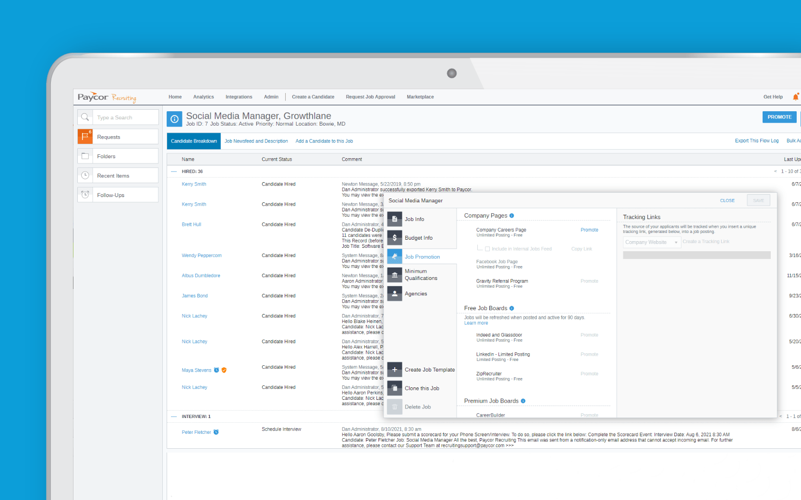
Task: Open candidate Brett Hull
Action: coord(192,224)
